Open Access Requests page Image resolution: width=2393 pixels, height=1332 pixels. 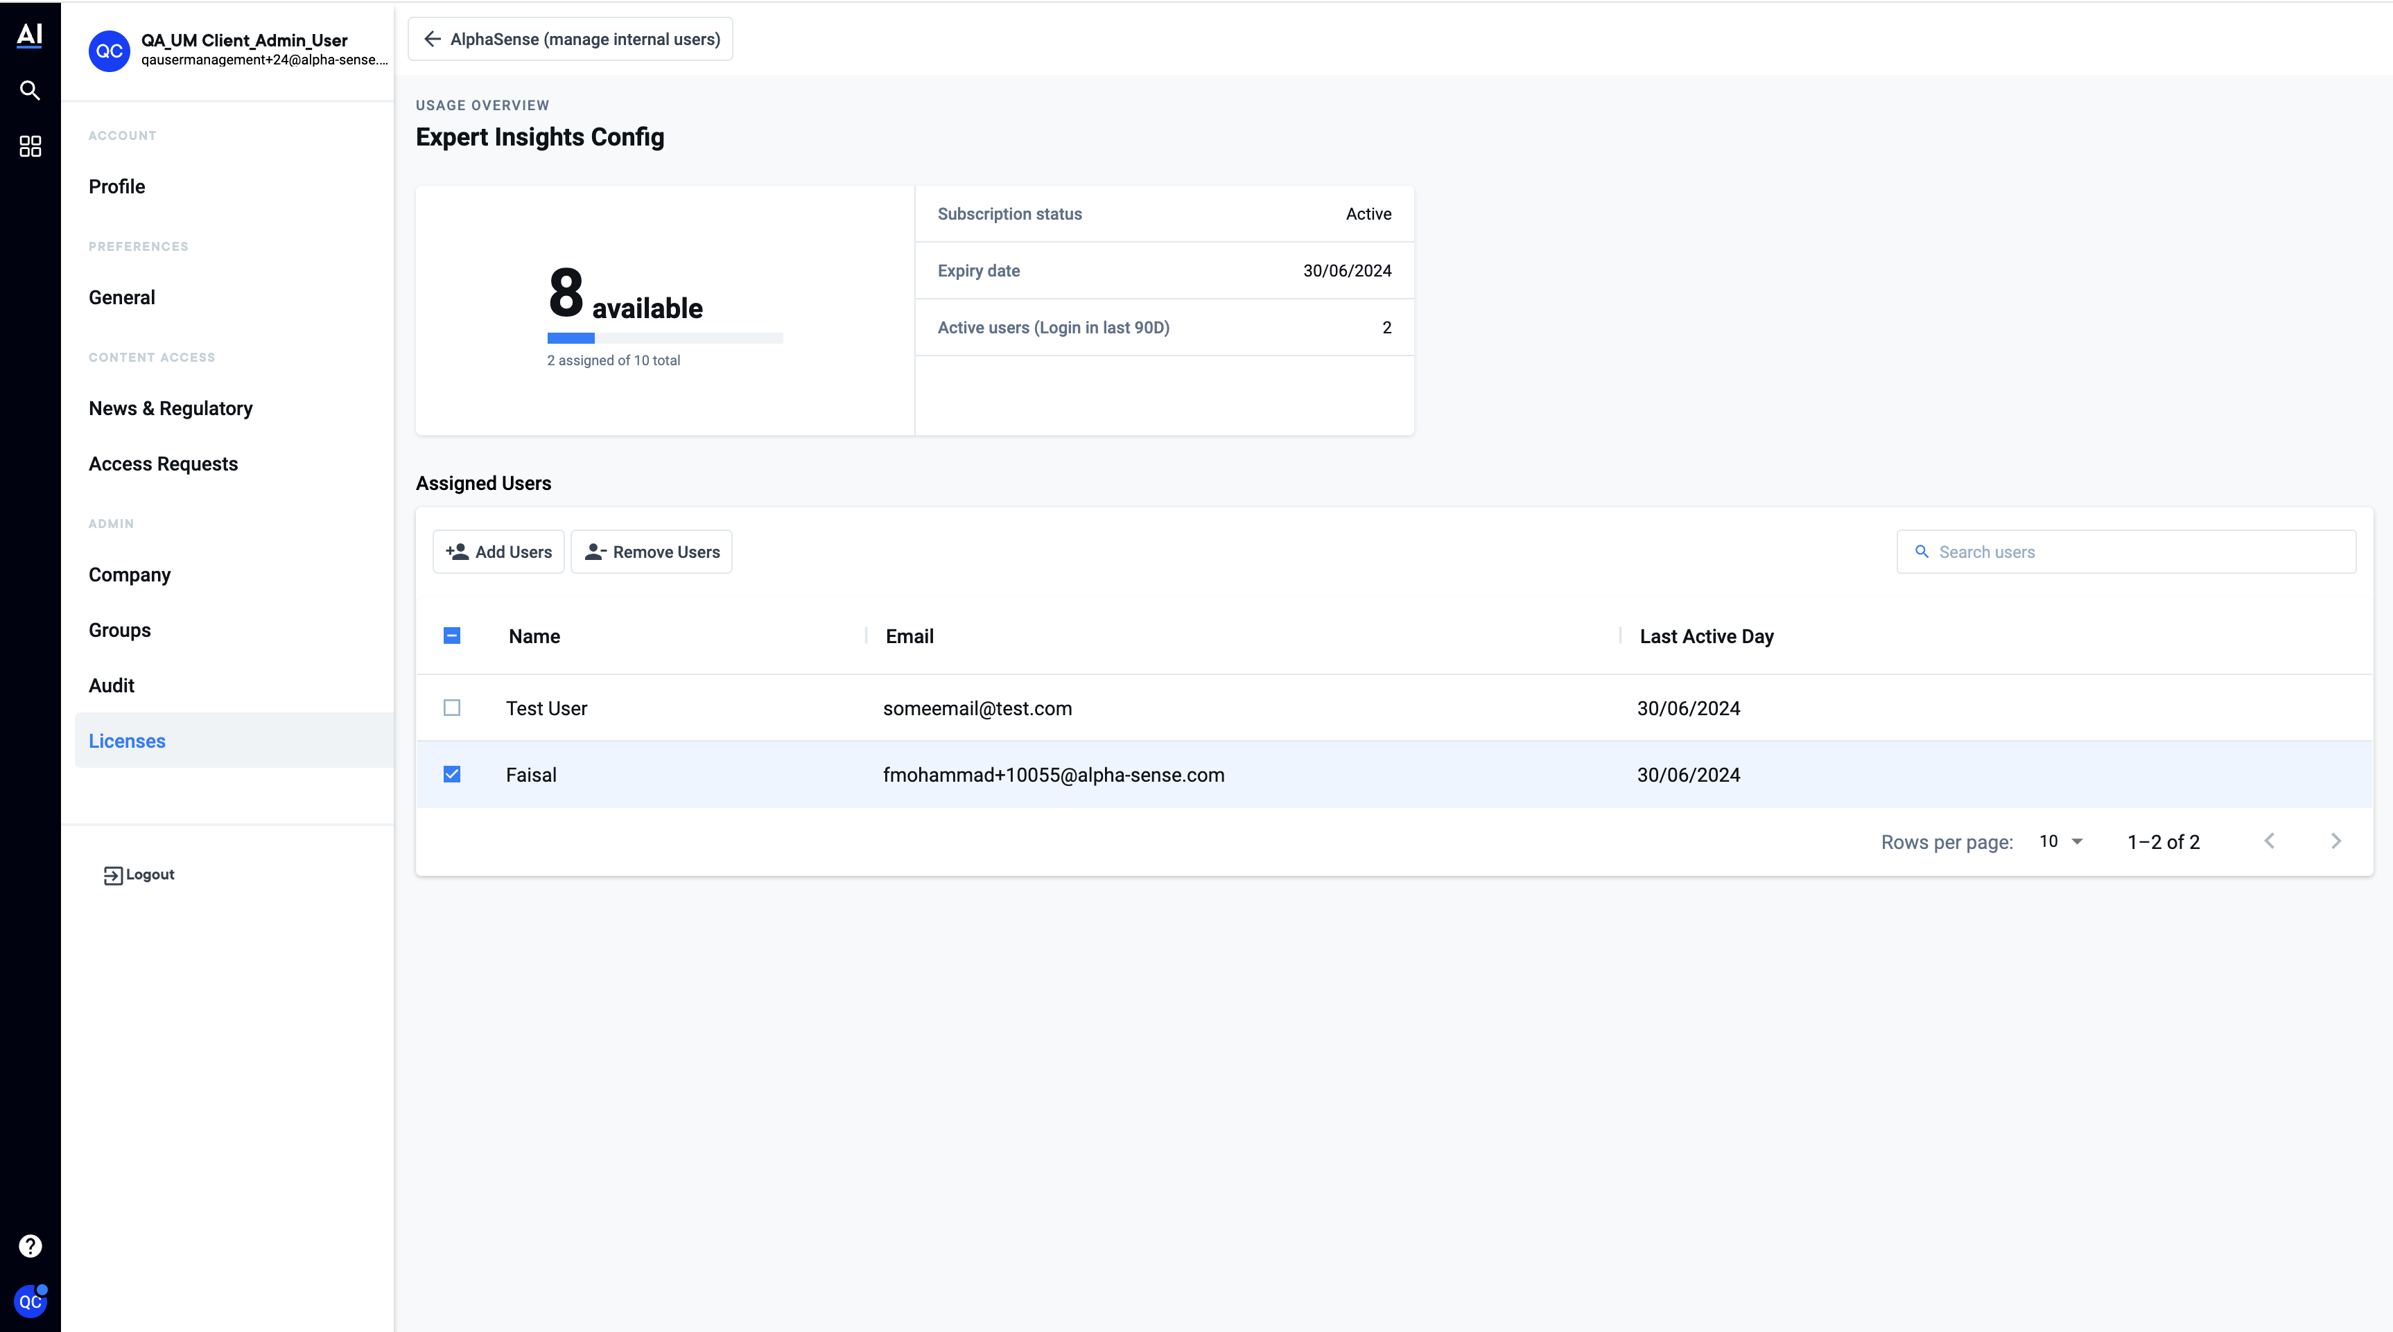164,464
